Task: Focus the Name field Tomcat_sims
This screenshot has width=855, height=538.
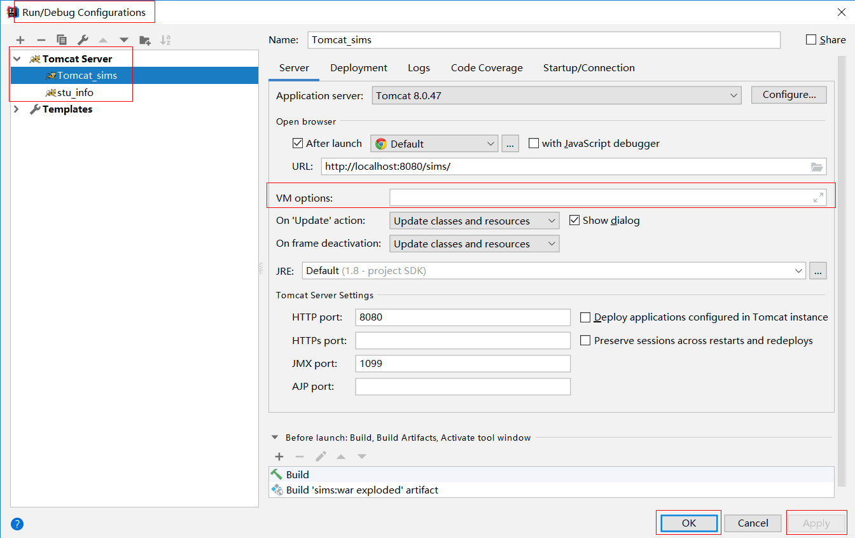Action: coord(544,39)
